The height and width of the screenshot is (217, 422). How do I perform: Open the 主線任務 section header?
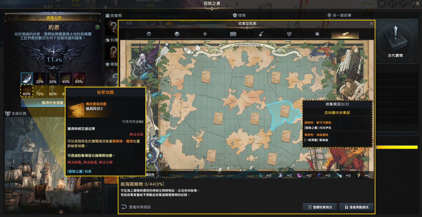(16, 114)
